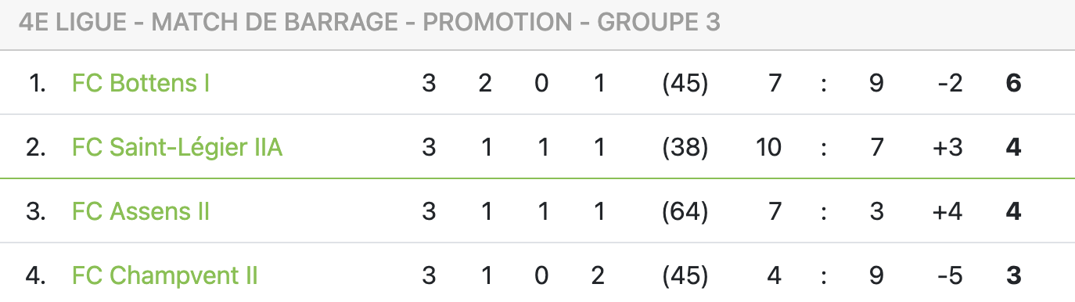Select FC Assens II points total 4
The width and height of the screenshot is (1075, 302).
(x=1014, y=211)
